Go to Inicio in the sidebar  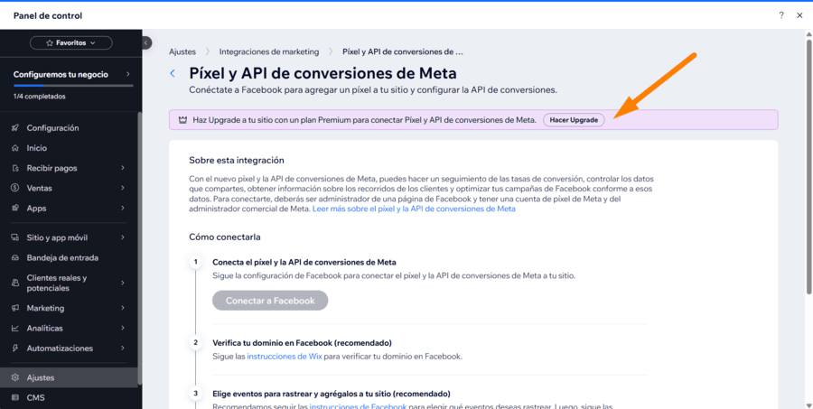[x=69, y=148]
